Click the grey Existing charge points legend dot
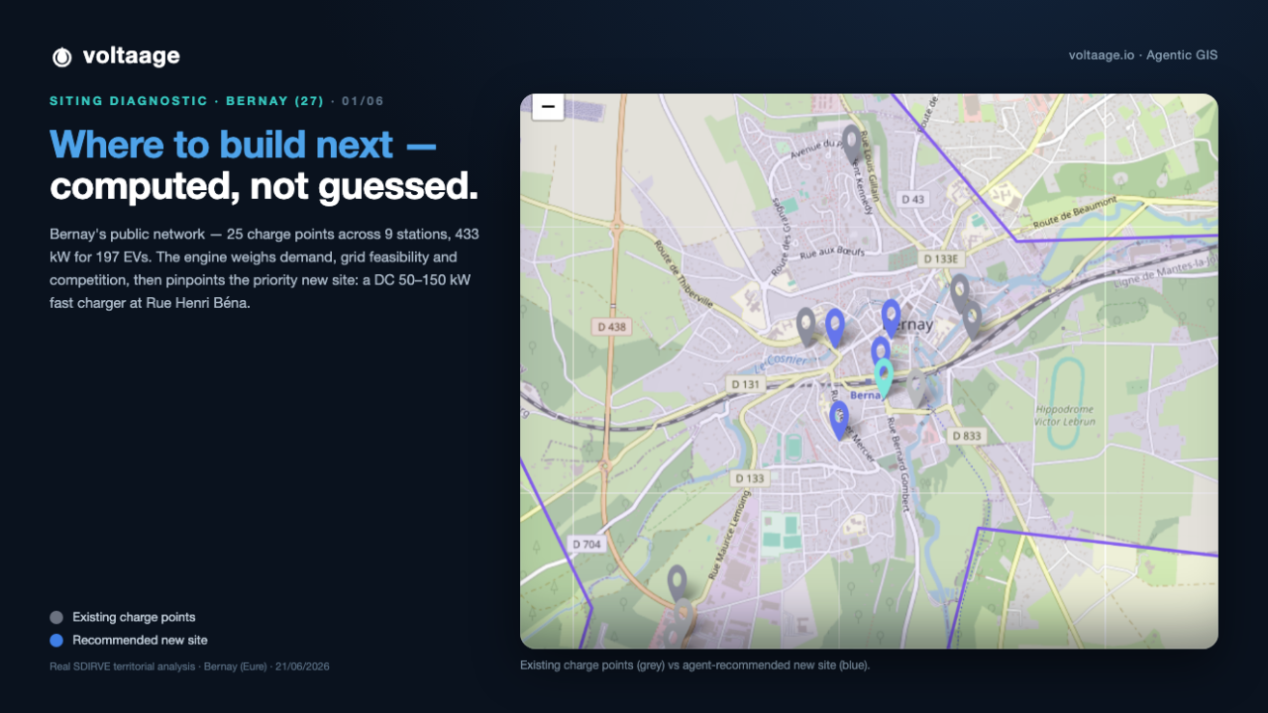 click(56, 617)
